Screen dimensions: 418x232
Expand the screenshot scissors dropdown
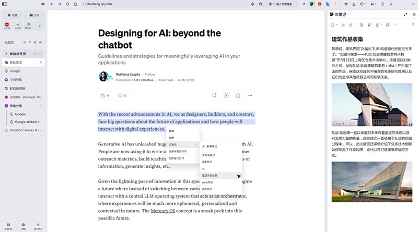(x=373, y=4)
